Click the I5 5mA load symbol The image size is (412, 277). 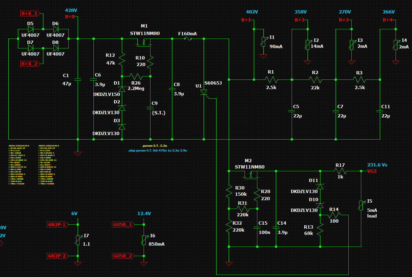pos(361,206)
